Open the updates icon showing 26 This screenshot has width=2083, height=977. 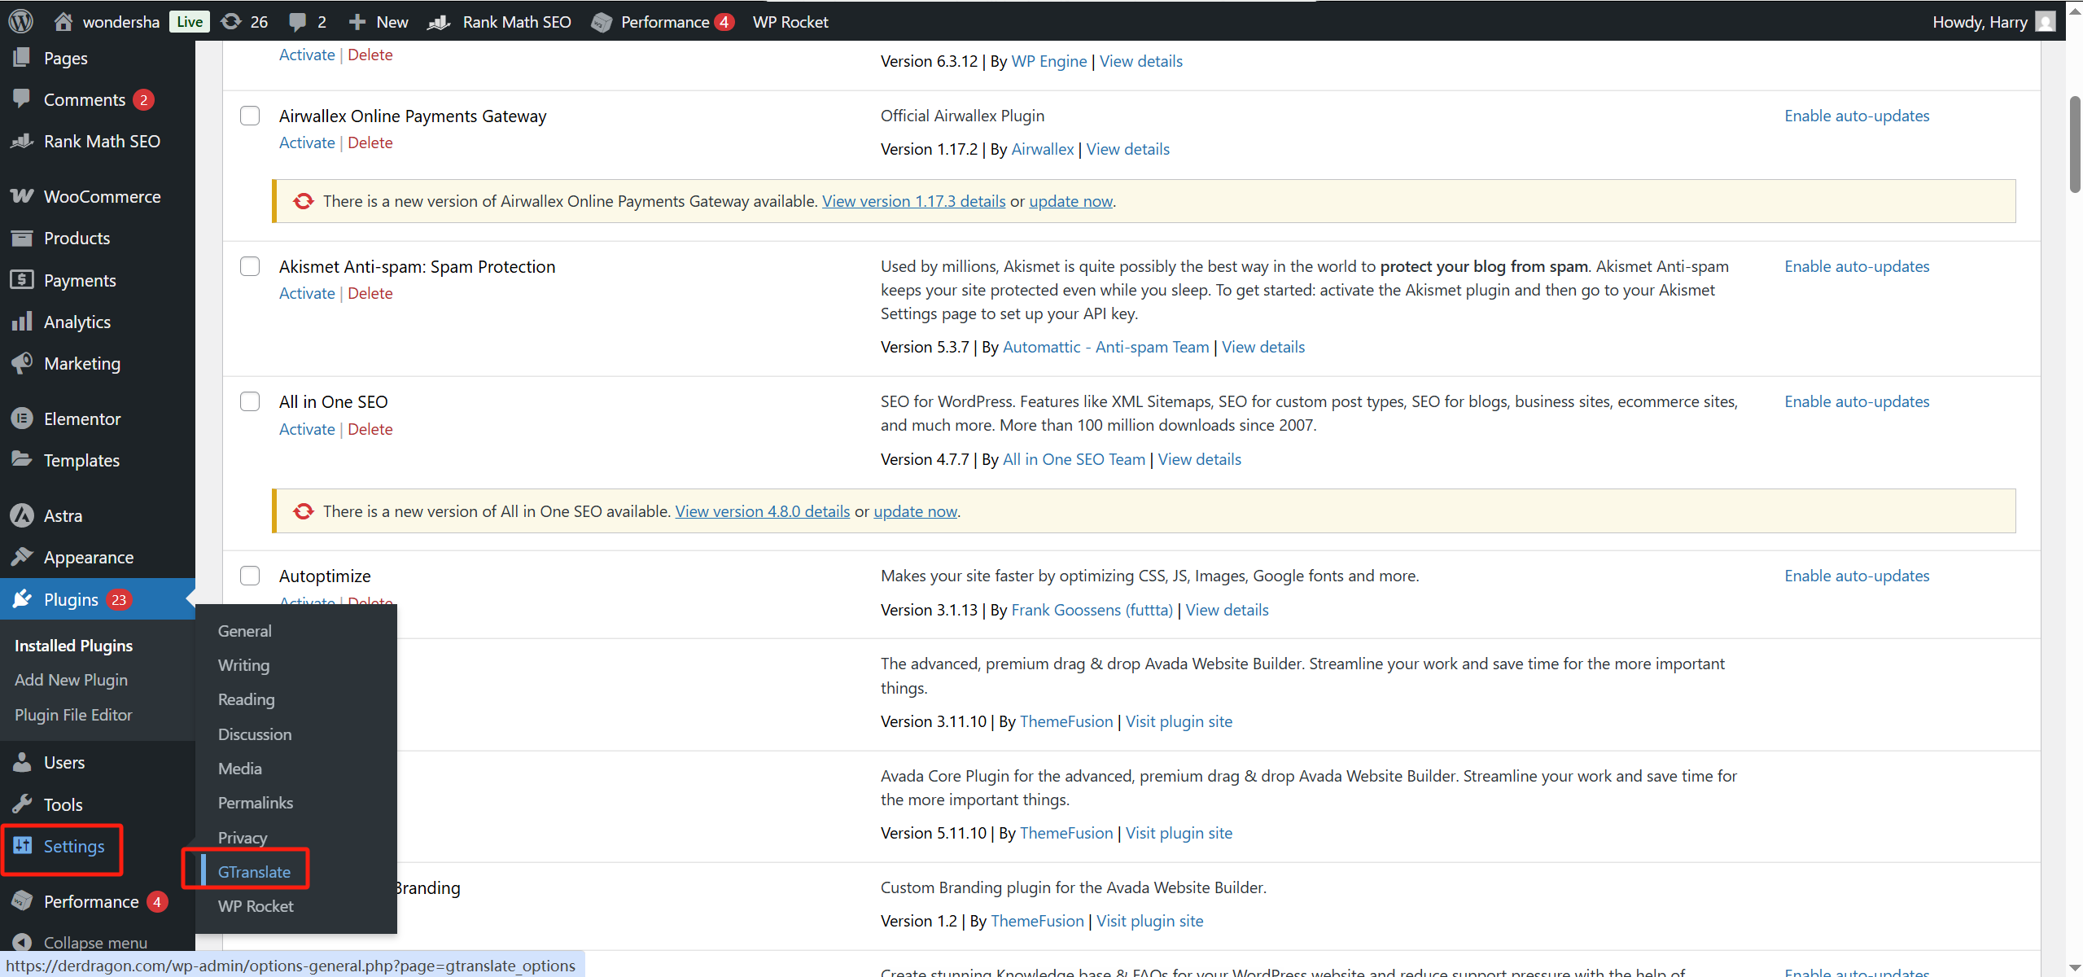click(232, 21)
